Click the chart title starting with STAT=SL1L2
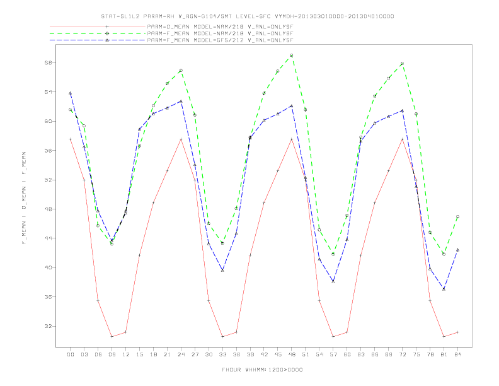 (248, 16)
